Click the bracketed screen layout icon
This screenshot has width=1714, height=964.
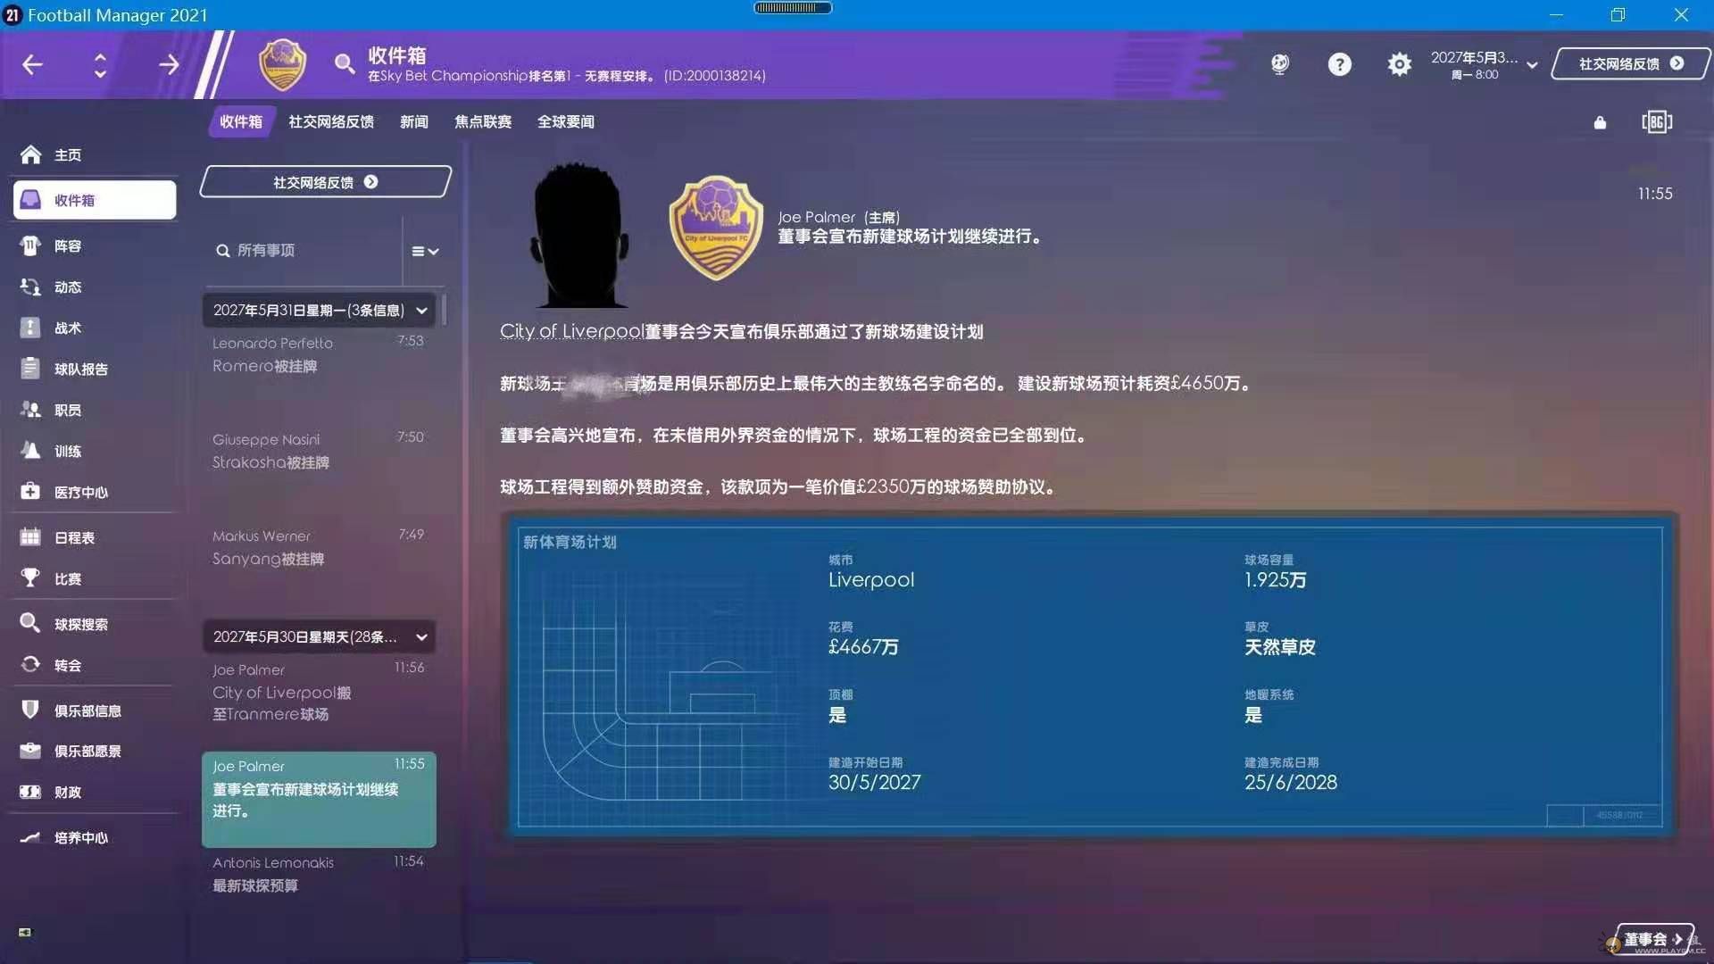coord(1657,122)
